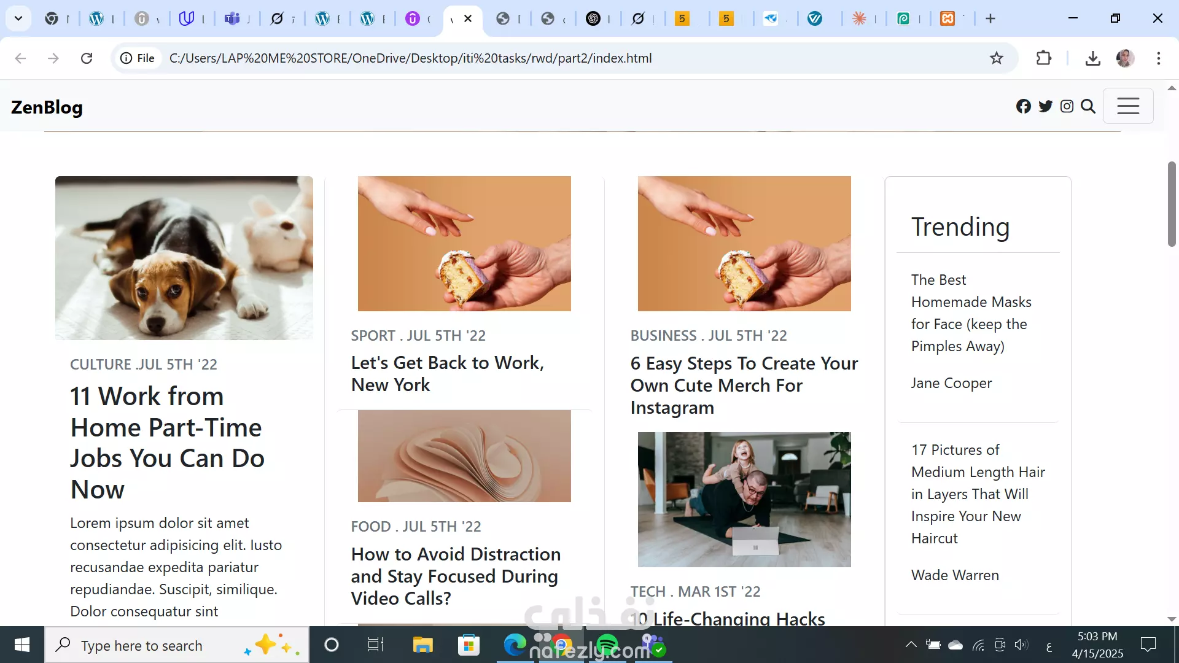Image resolution: width=1179 pixels, height=663 pixels.
Task: Open the Chrome three-dot menu
Action: click(x=1158, y=58)
